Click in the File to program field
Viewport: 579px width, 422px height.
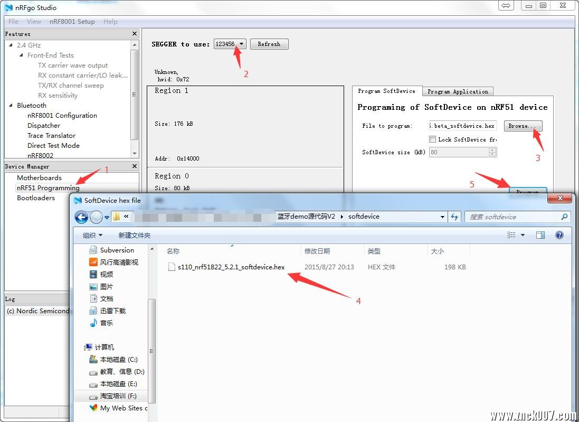pyautogui.click(x=463, y=126)
